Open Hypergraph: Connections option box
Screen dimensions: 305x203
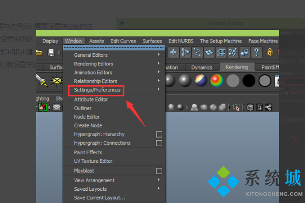coord(159,143)
